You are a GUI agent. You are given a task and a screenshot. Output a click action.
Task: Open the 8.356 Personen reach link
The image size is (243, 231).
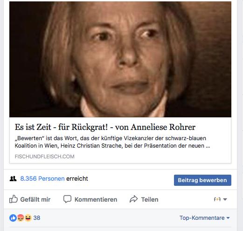pyautogui.click(x=42, y=179)
